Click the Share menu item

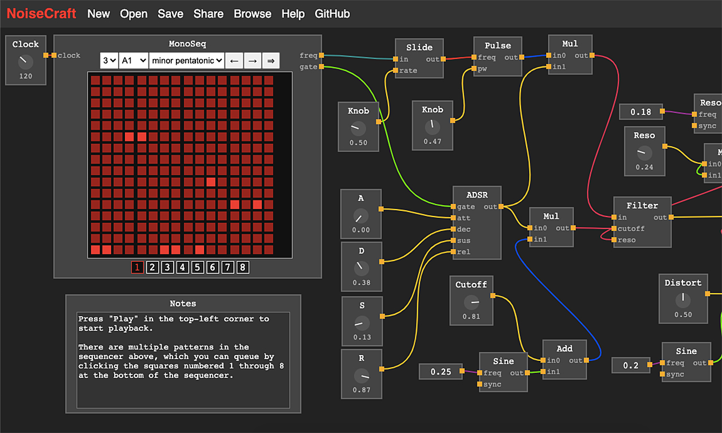209,14
